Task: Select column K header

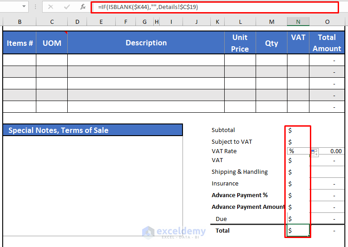Action: tap(217, 22)
